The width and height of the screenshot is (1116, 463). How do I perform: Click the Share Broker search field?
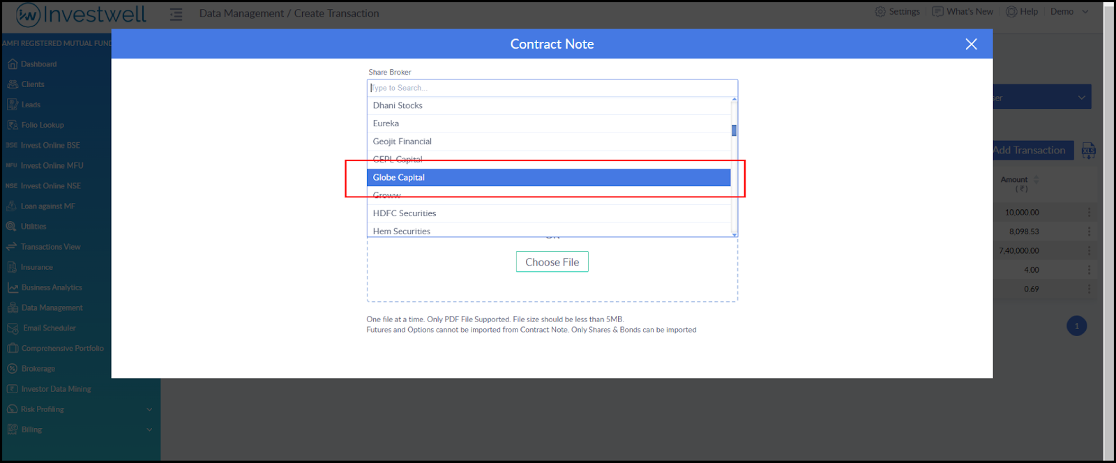552,88
